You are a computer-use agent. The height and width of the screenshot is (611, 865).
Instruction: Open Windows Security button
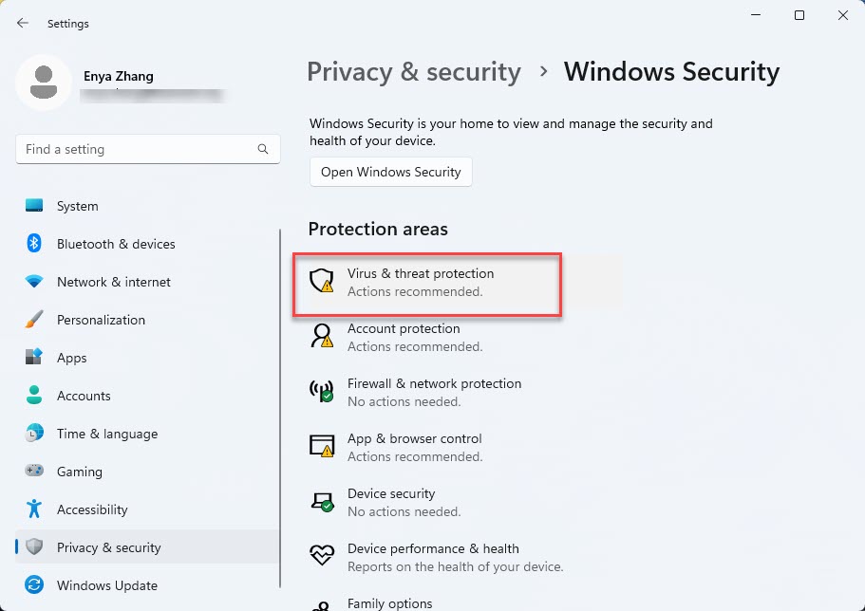[x=390, y=172]
